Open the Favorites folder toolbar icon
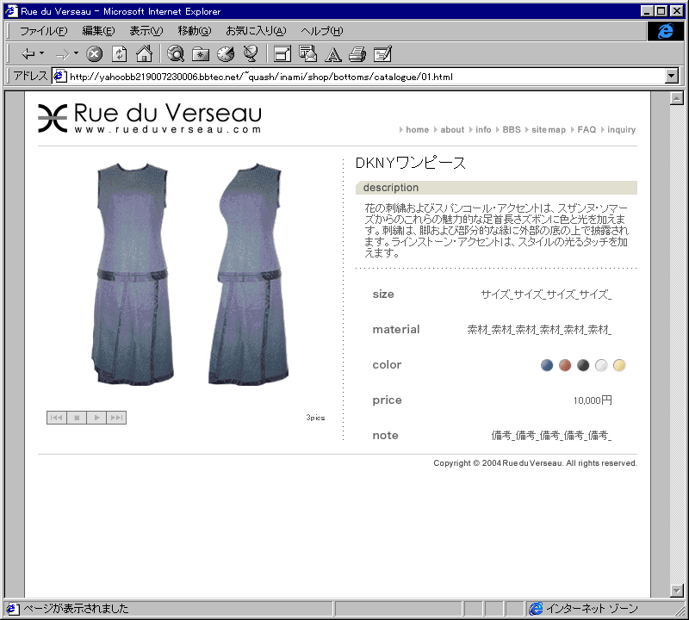This screenshot has width=689, height=620. (x=201, y=54)
